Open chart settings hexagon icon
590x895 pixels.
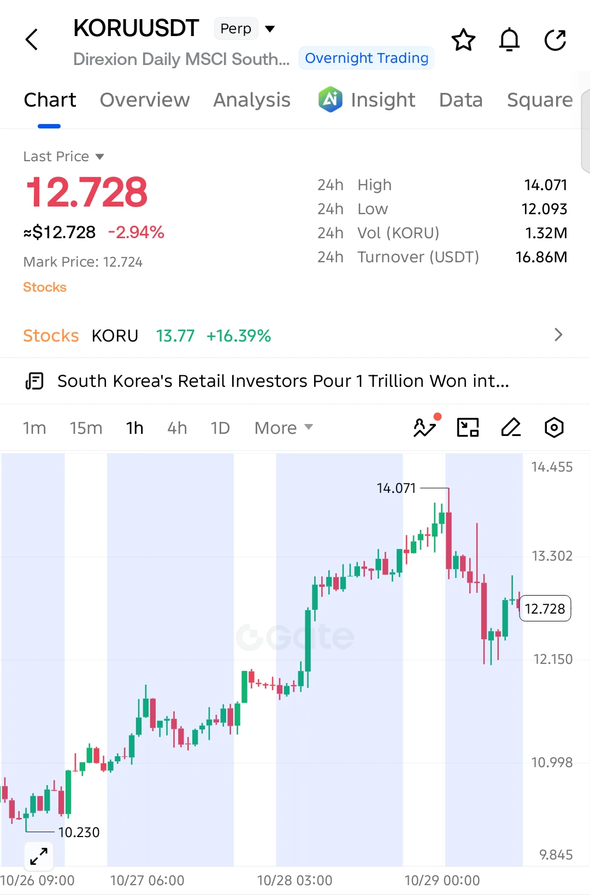pos(554,427)
